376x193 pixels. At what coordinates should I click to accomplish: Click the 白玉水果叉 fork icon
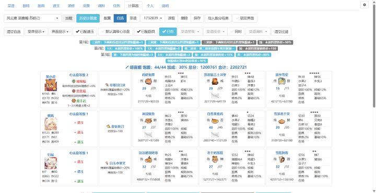tap(107, 163)
